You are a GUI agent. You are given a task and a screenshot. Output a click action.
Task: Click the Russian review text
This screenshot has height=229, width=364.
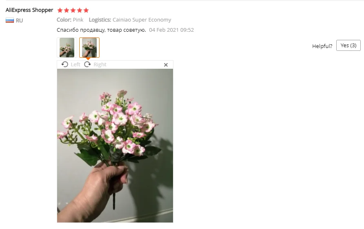point(101,30)
